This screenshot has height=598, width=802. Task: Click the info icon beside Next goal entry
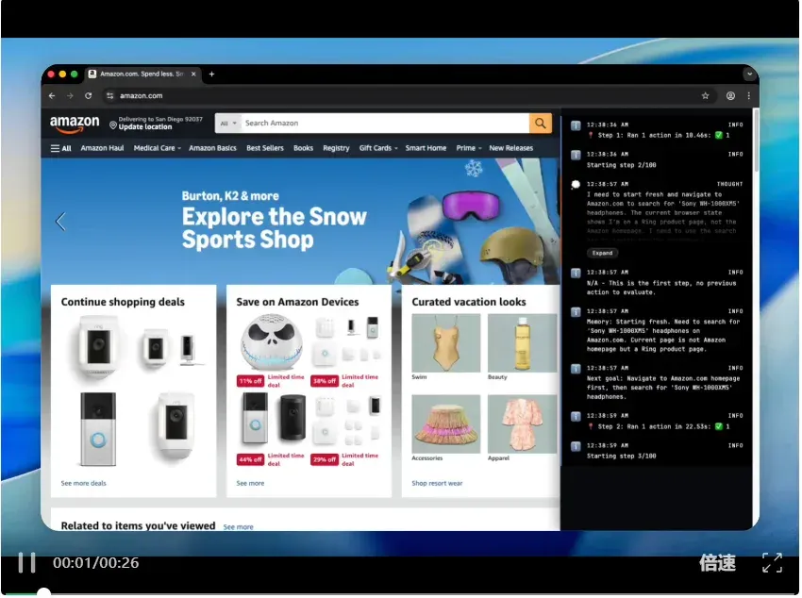tap(576, 369)
